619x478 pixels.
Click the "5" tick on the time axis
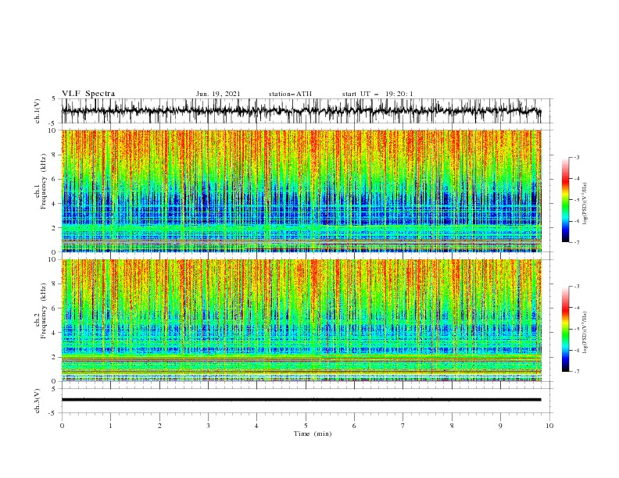(x=306, y=426)
